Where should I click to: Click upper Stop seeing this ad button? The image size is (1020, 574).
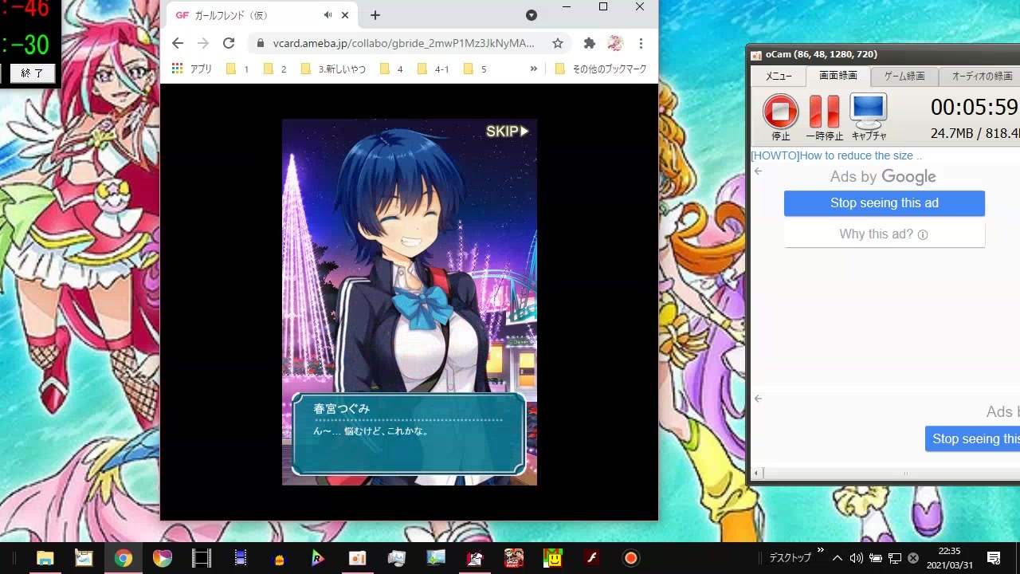[885, 203]
